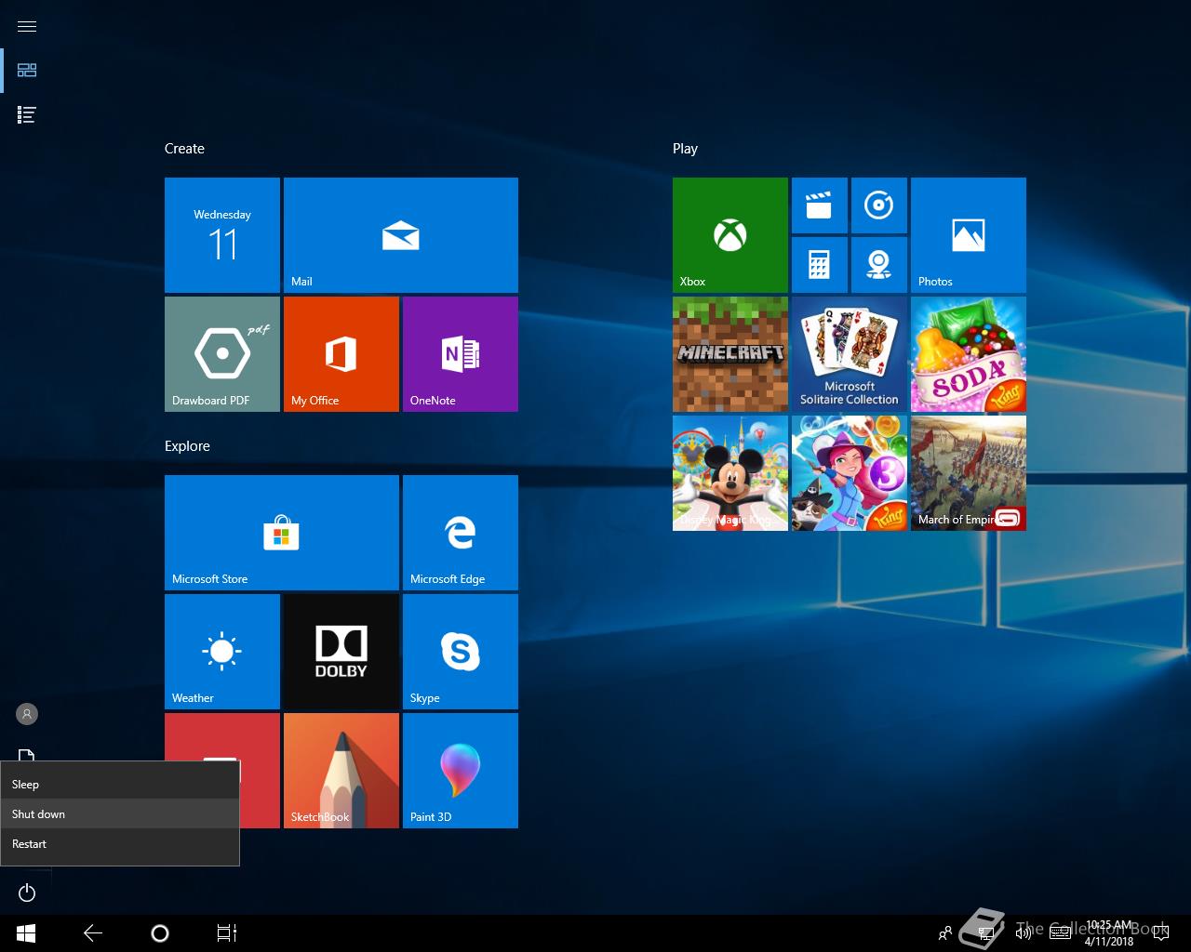
Task: Expand the hamburger menu in Start
Action: coord(27,26)
